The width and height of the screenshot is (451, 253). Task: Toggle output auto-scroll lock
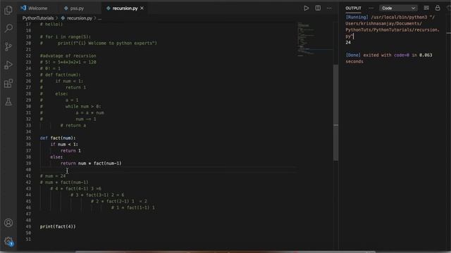(x=438, y=8)
